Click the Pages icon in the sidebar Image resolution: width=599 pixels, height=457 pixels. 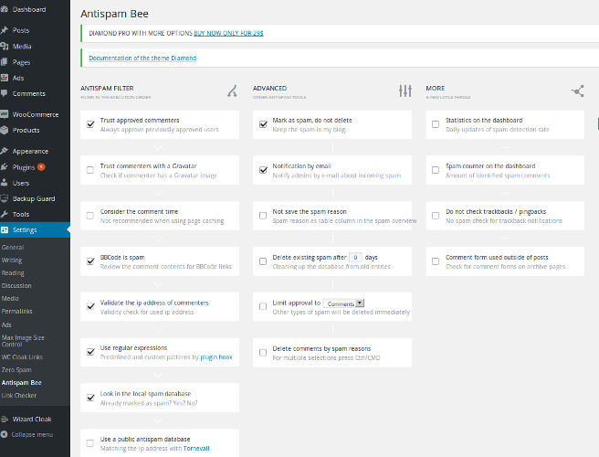(5, 62)
